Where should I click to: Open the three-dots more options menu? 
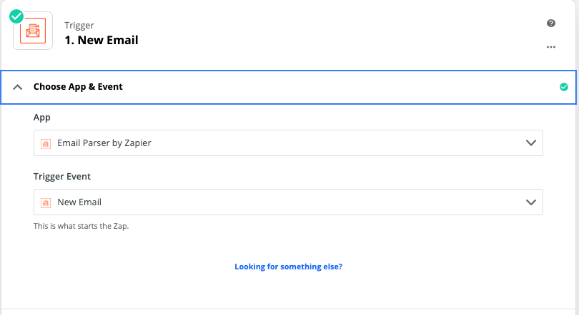point(551,47)
